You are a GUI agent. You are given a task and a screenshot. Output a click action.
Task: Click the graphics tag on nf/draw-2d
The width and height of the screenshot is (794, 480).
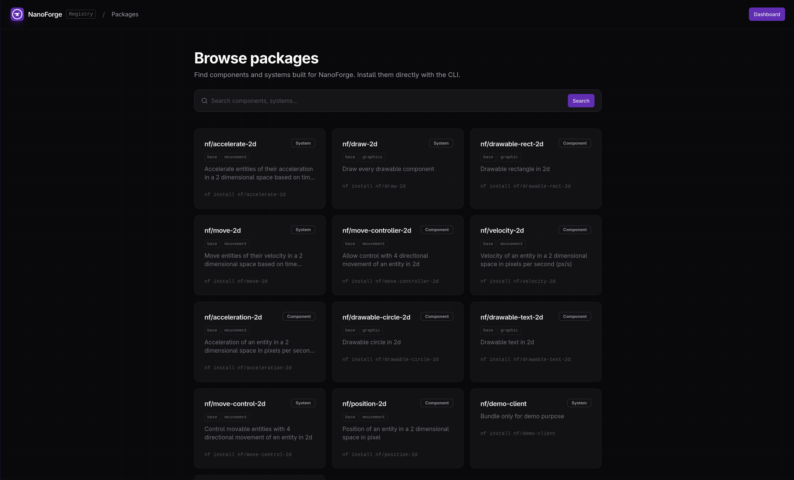tap(372, 157)
